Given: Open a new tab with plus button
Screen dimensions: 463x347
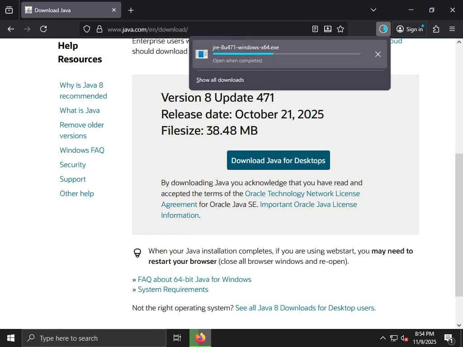Looking at the screenshot, I should click(x=131, y=10).
